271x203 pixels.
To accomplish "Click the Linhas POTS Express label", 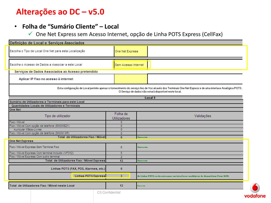I will pos(90,176).
